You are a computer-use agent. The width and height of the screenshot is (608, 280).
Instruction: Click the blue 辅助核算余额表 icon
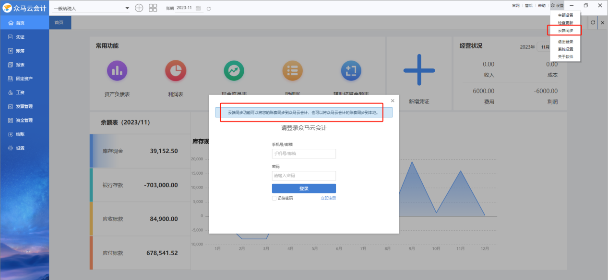pos(351,71)
